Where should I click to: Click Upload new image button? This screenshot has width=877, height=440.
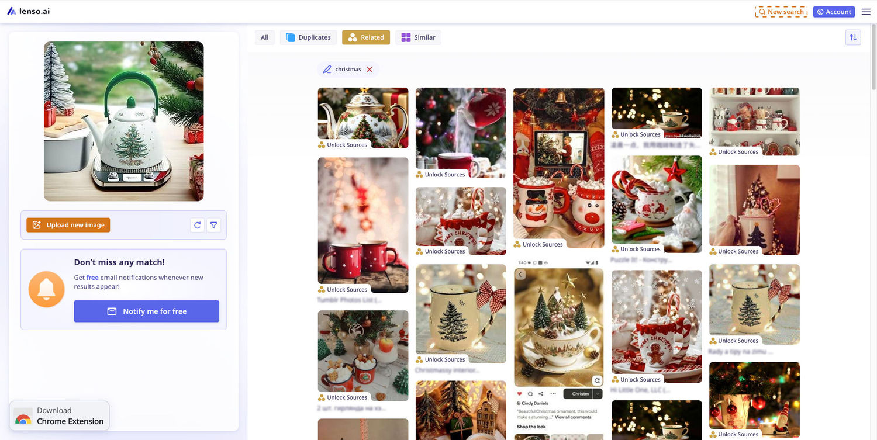68,225
